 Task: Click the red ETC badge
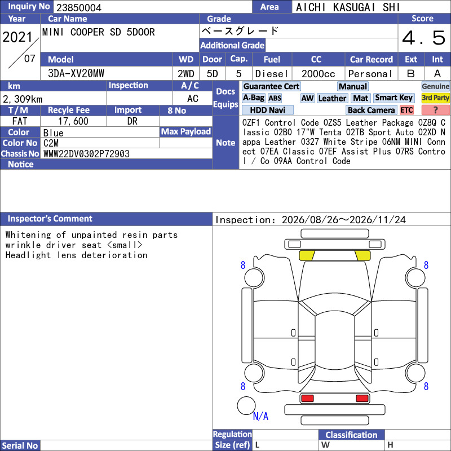(x=406, y=110)
